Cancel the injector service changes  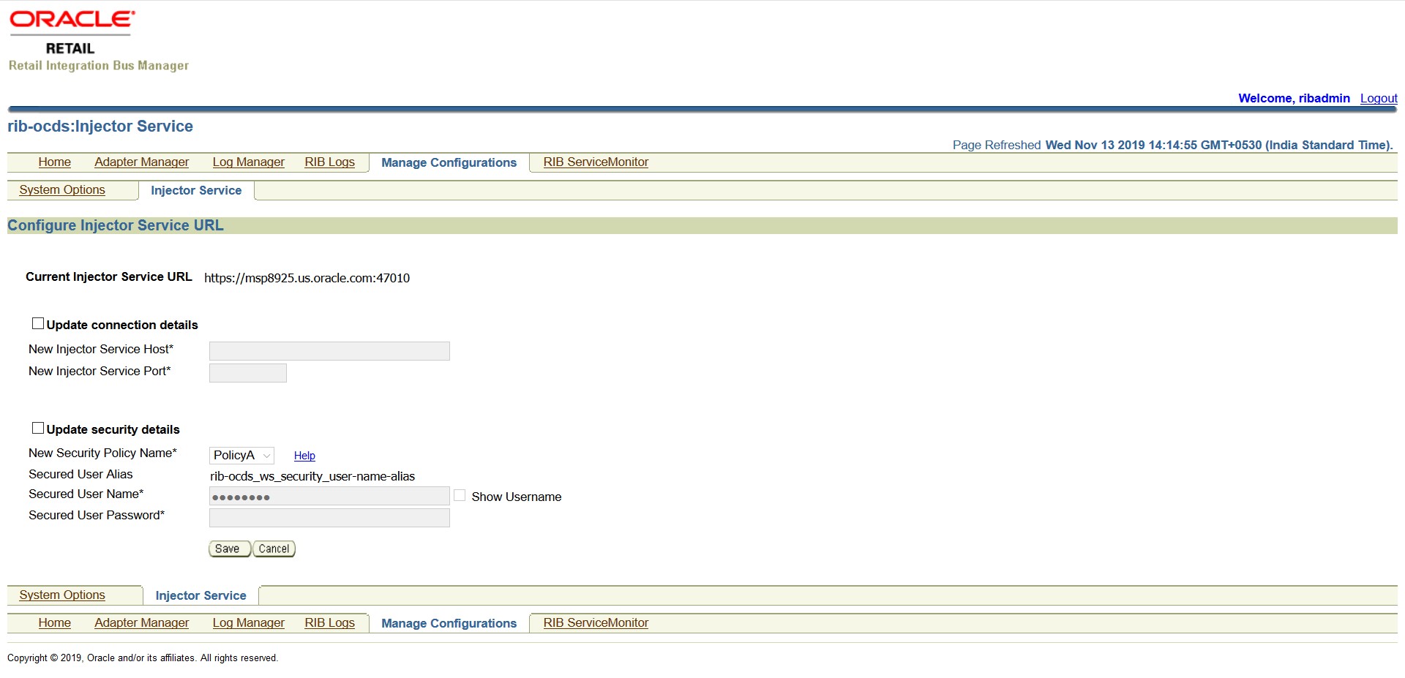click(x=274, y=549)
